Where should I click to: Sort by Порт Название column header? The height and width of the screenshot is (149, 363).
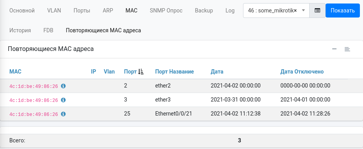click(174, 72)
